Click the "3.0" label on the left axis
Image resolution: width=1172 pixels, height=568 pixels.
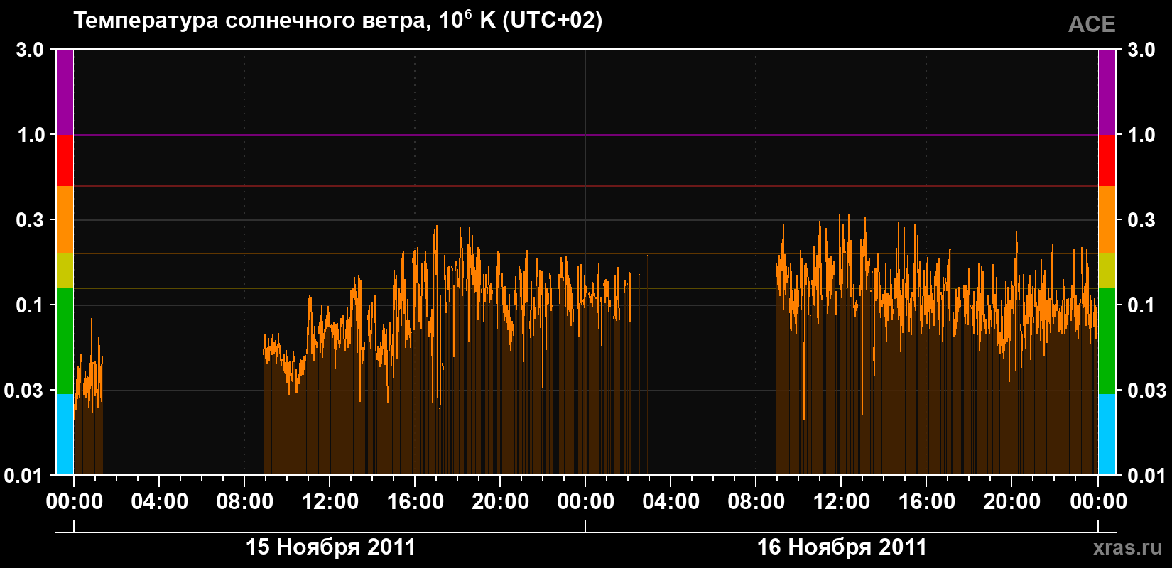(x=30, y=50)
